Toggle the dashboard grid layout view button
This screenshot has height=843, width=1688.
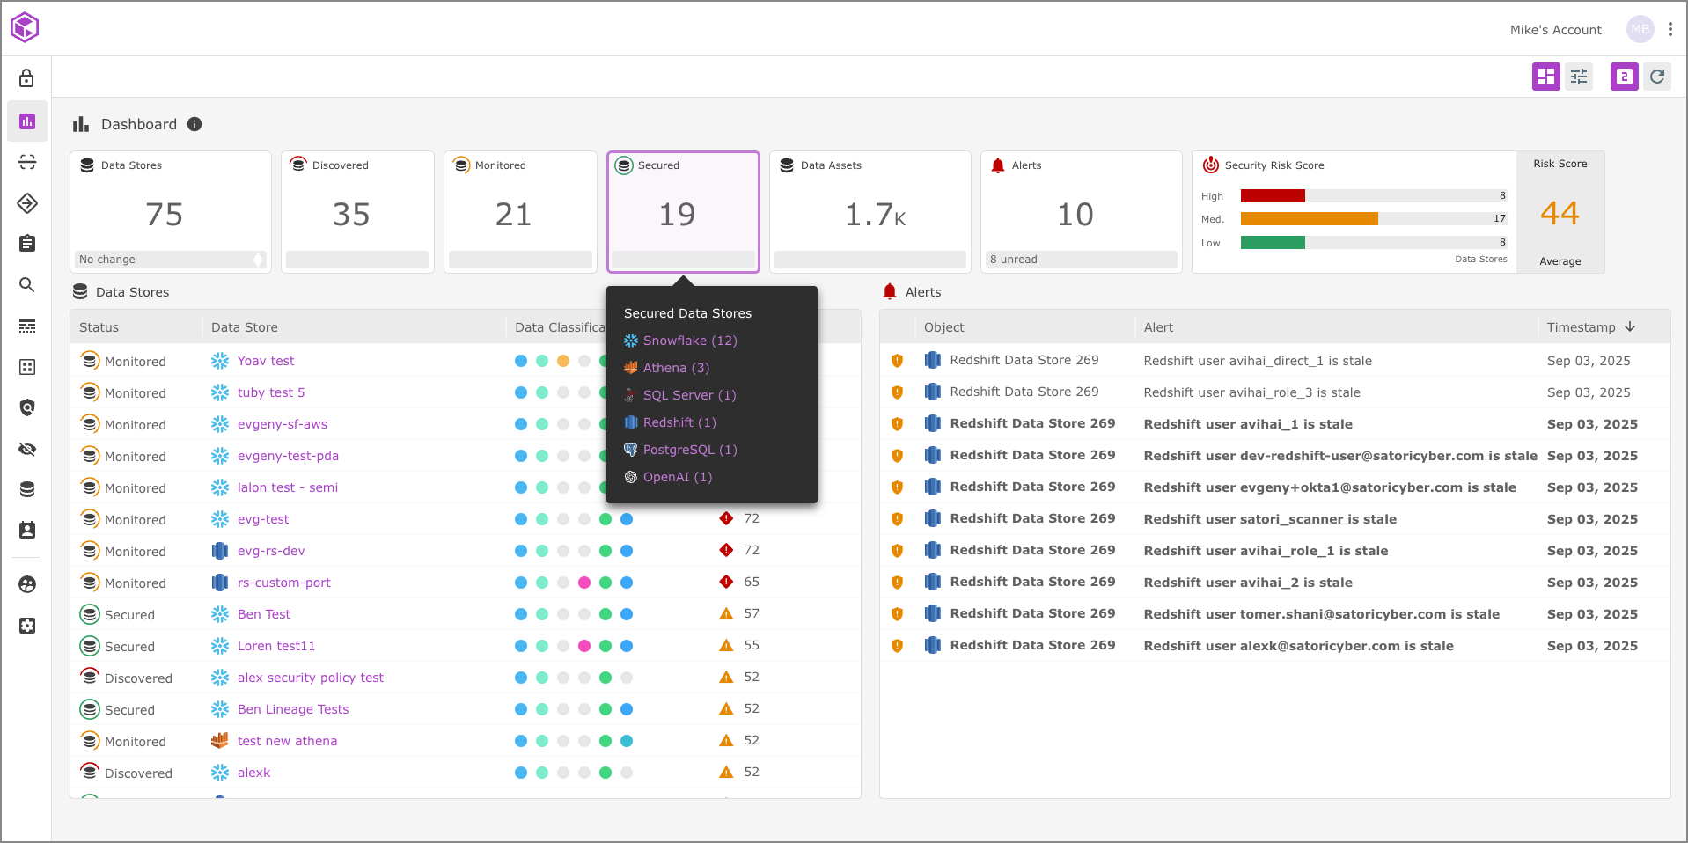[1545, 77]
